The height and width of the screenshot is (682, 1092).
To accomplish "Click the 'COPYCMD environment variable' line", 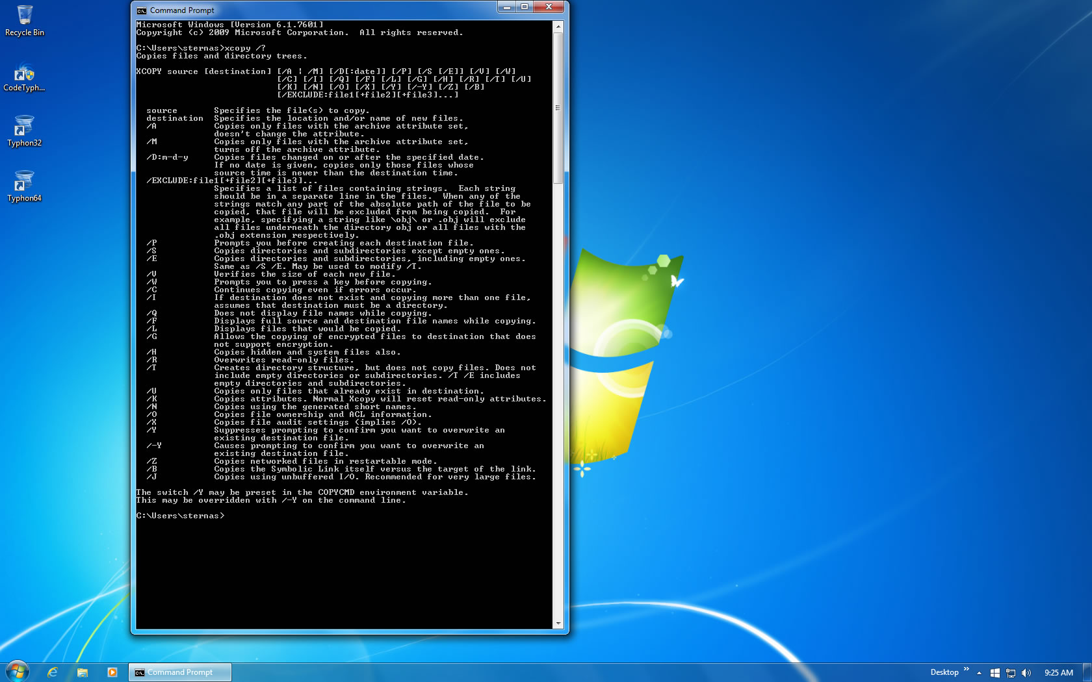I will [x=302, y=493].
